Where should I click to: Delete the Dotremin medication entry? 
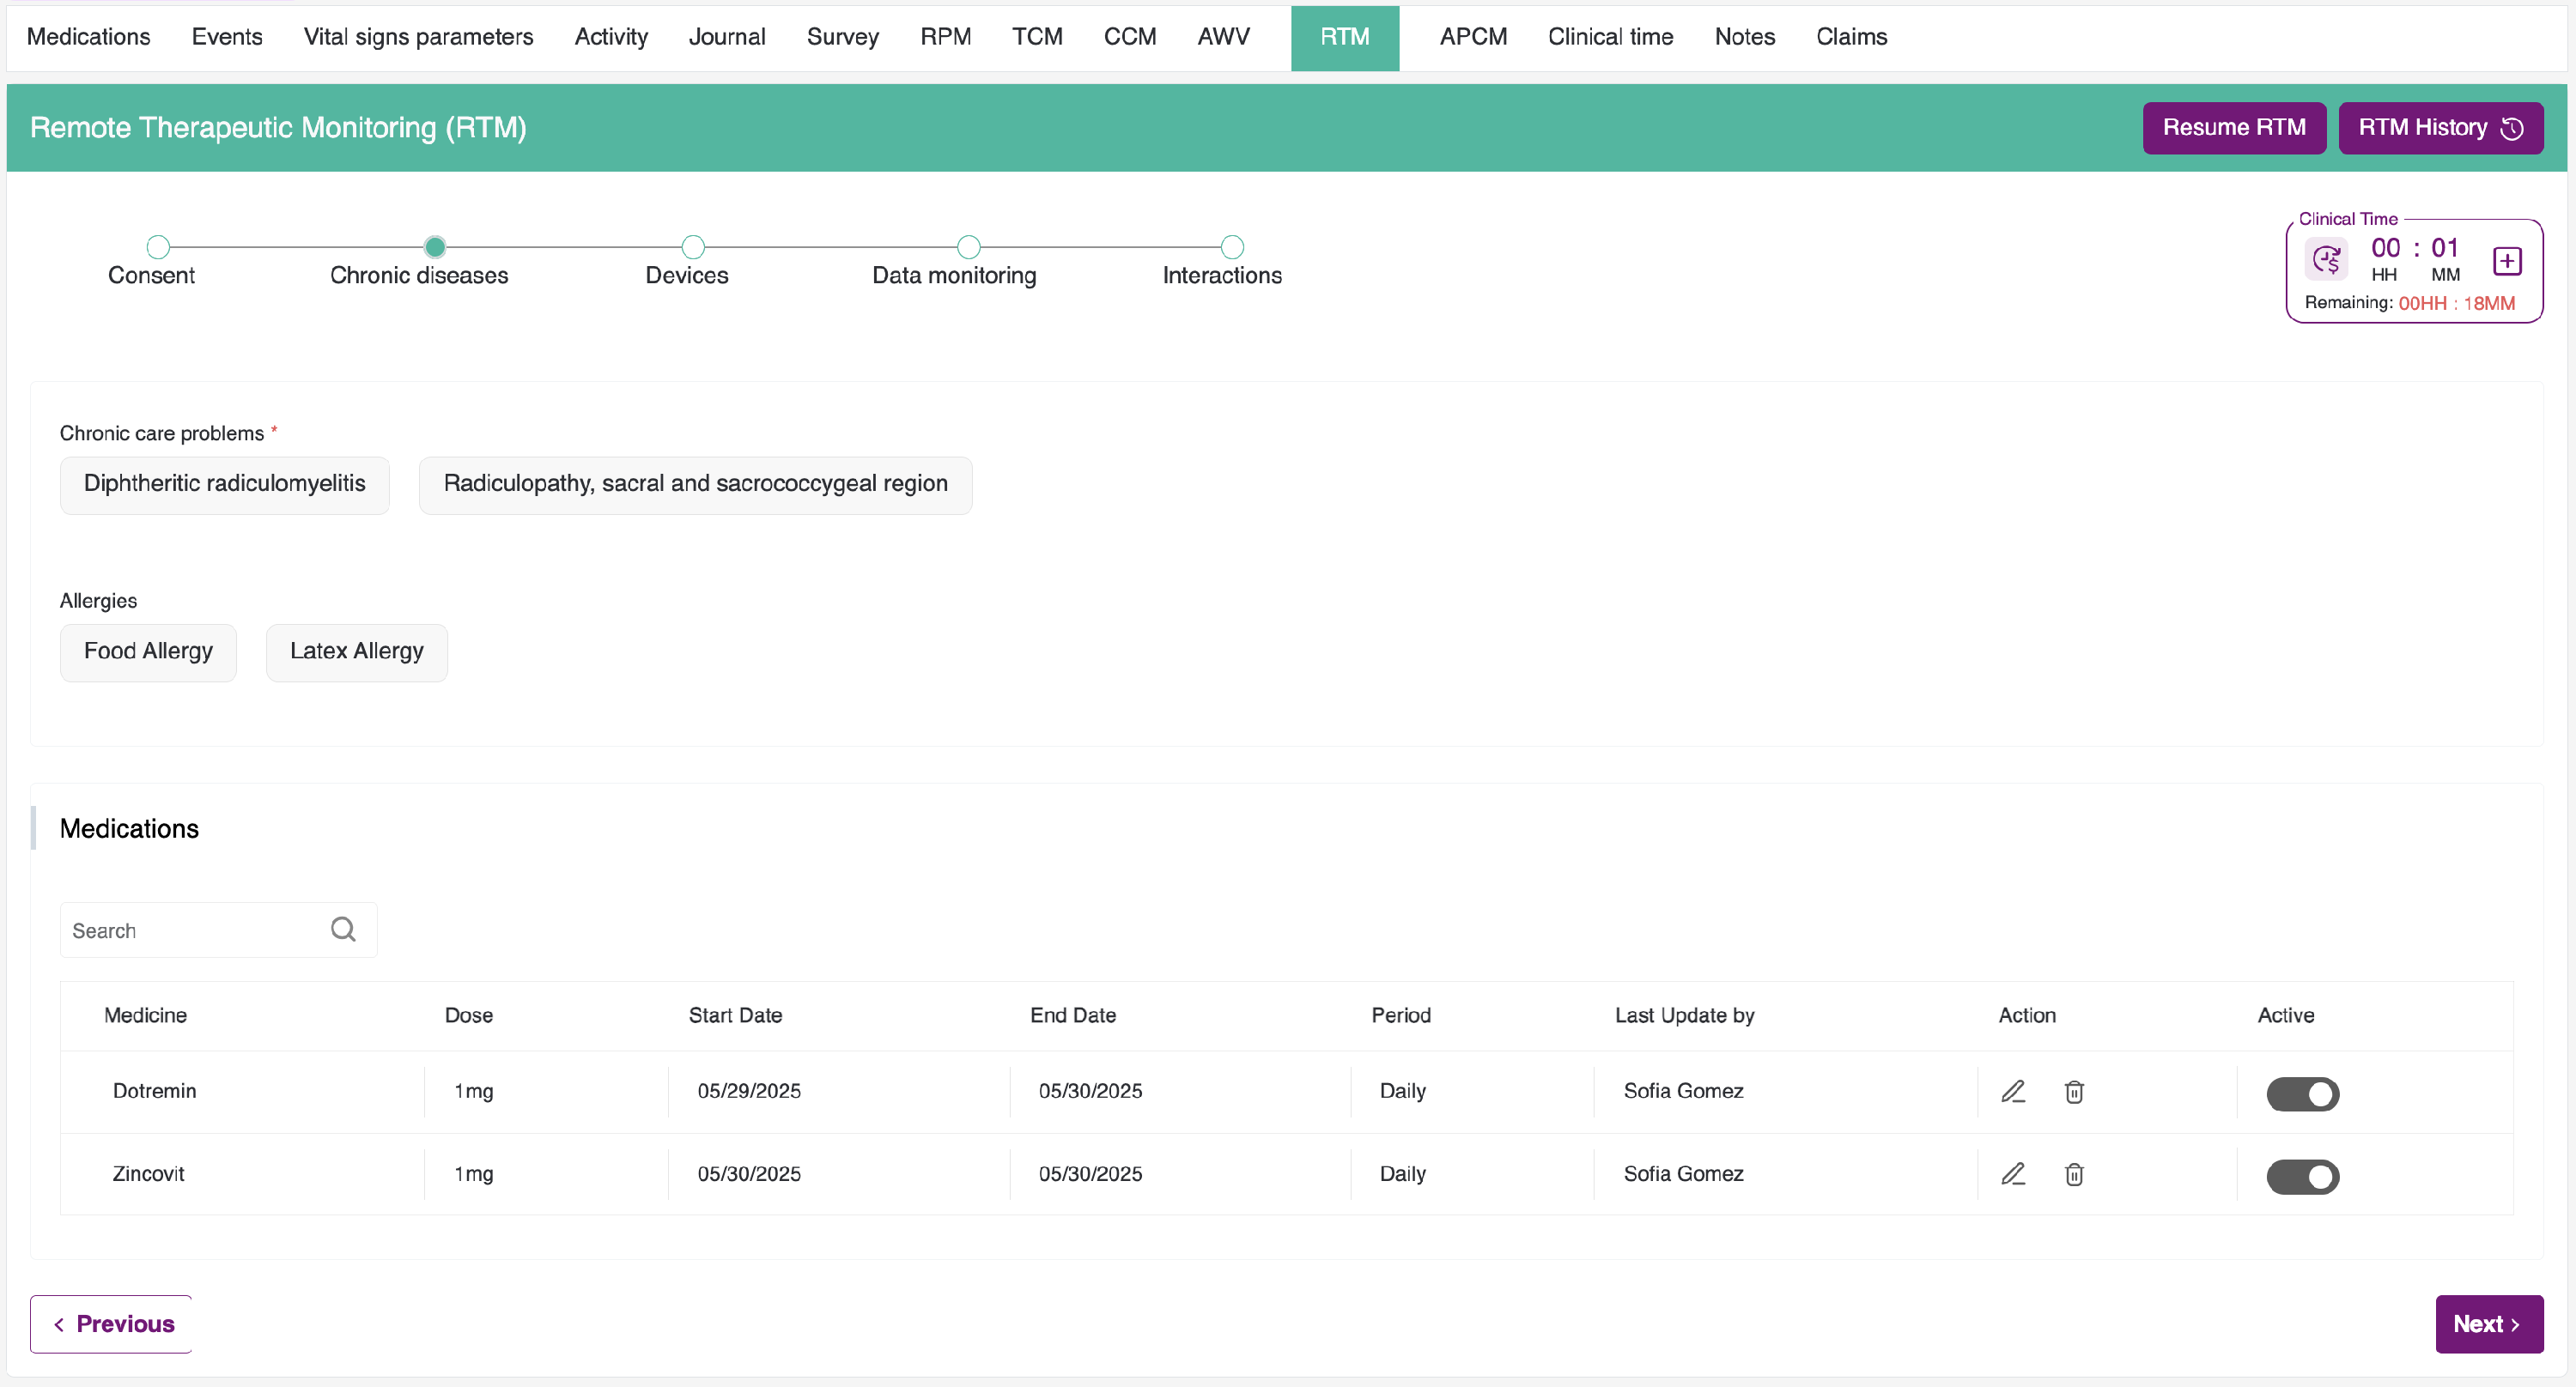(x=2074, y=1091)
